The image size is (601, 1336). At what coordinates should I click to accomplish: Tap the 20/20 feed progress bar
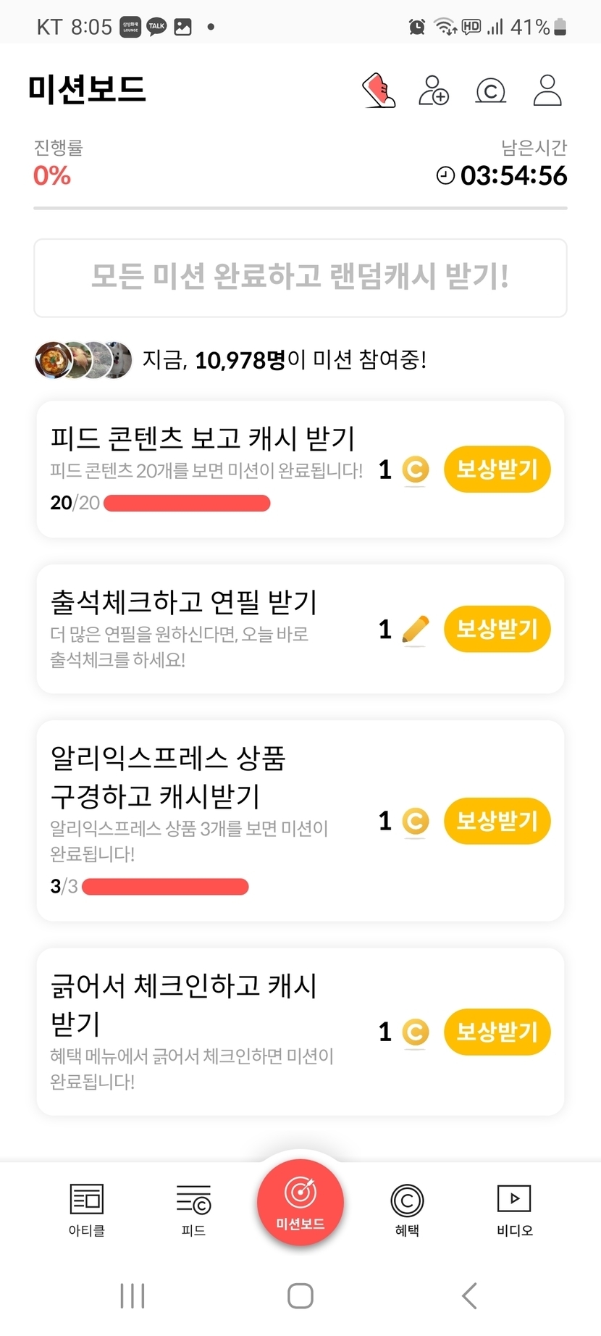pos(187,503)
